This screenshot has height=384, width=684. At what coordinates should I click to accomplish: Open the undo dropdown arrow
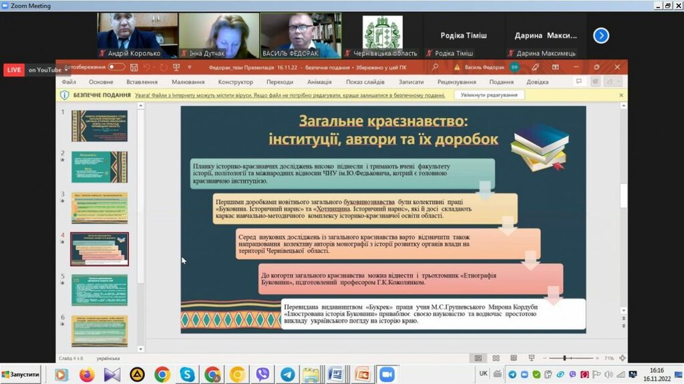pos(154,67)
